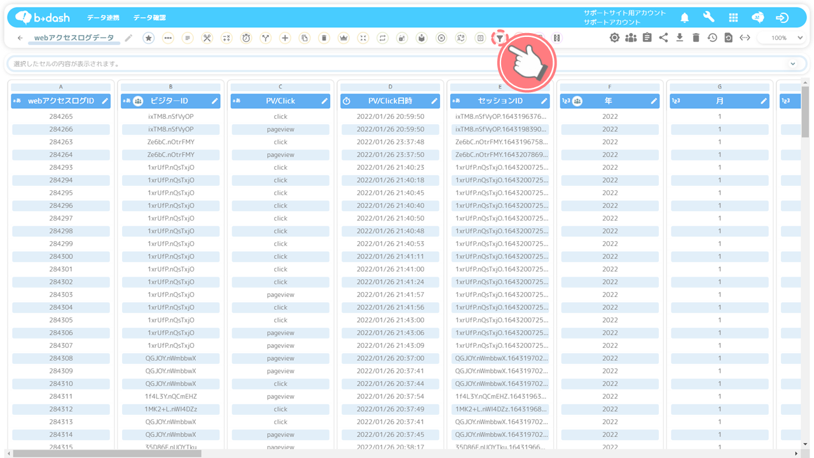Open the データ確認 menu
This screenshot has width=814, height=458.
click(x=149, y=18)
